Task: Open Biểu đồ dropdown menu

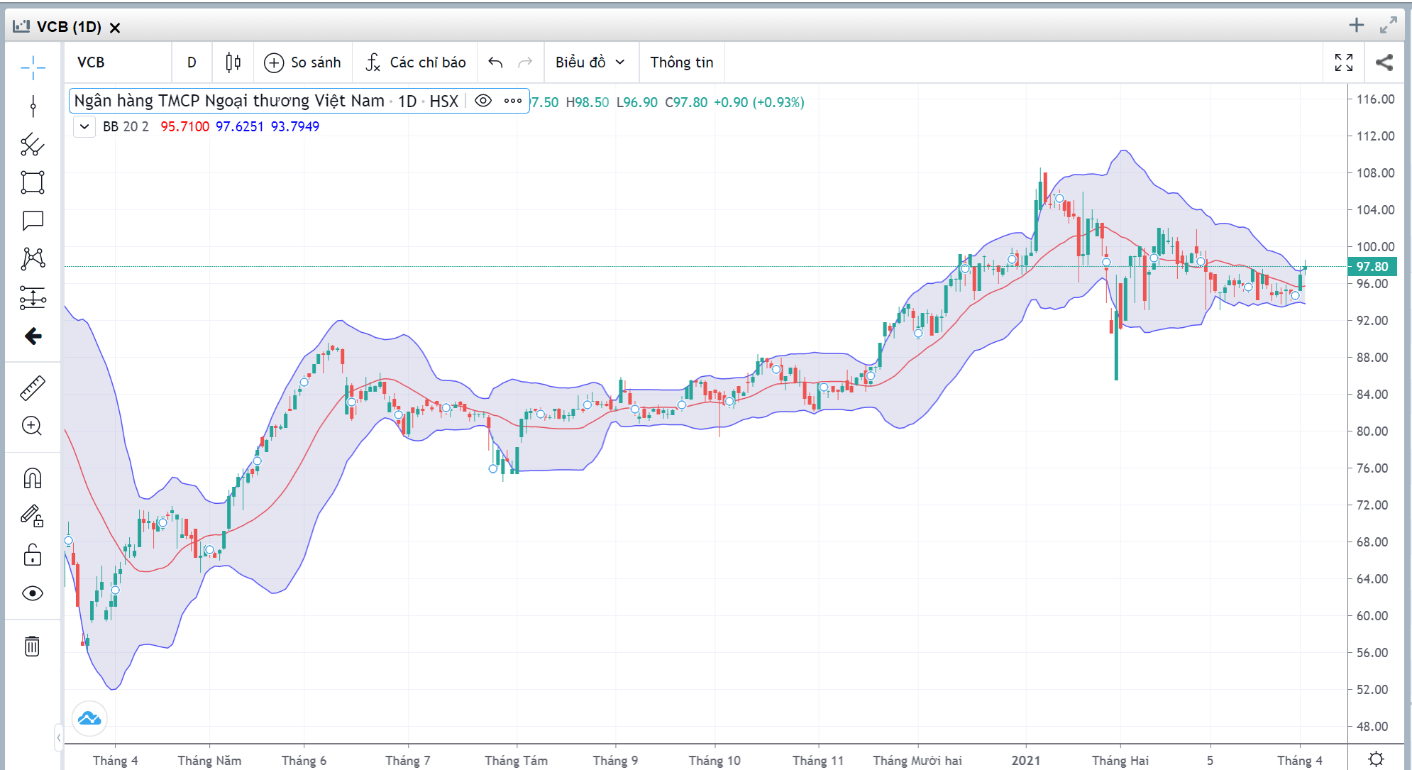Action: 590,62
